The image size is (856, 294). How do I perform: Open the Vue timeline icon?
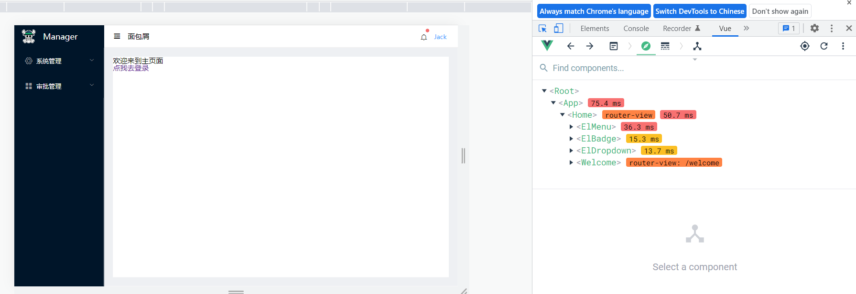pos(665,46)
